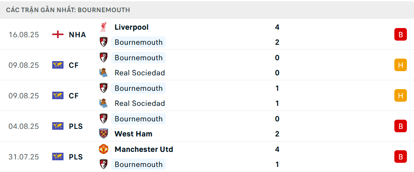This screenshot has height=172, width=414.
Task: Click the Manchester Utd club crest
Action: tap(103, 149)
